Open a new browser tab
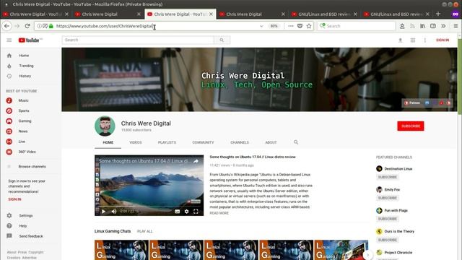 click(438, 14)
